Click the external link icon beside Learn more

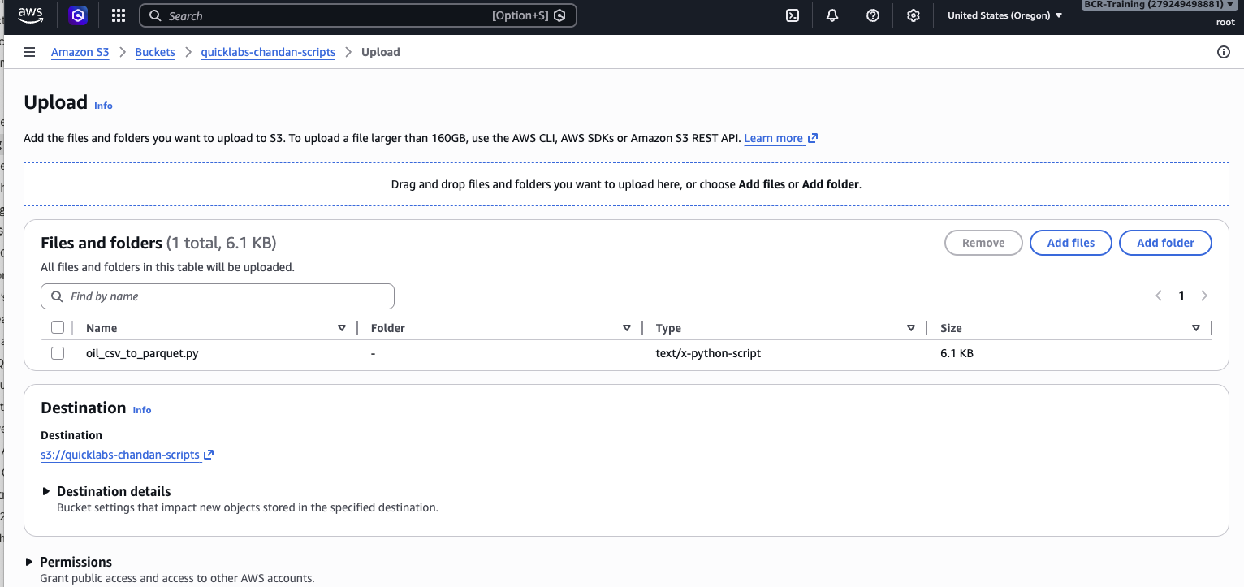(x=813, y=138)
